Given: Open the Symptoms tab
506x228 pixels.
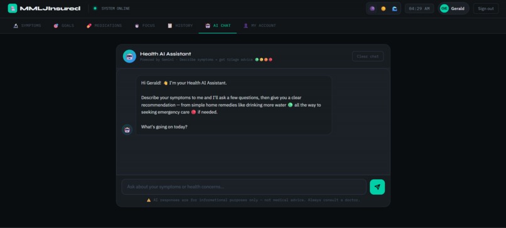Looking at the screenshot, I should pyautogui.click(x=28, y=26).
